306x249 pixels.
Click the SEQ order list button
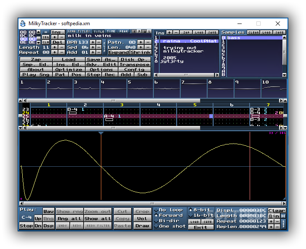tap(46, 37)
